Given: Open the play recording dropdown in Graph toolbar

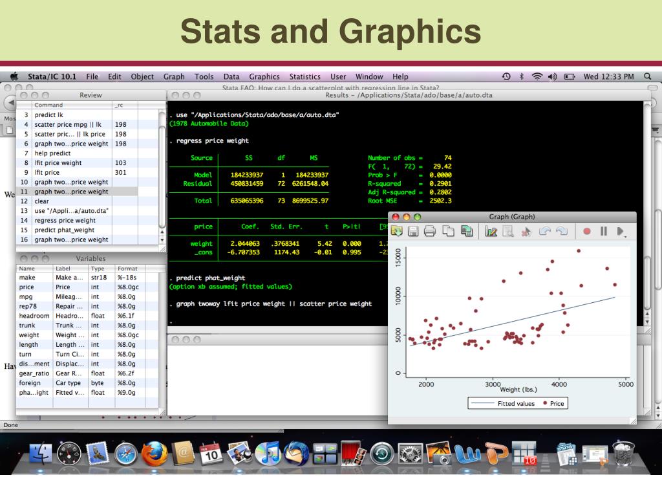Looking at the screenshot, I should [x=621, y=232].
